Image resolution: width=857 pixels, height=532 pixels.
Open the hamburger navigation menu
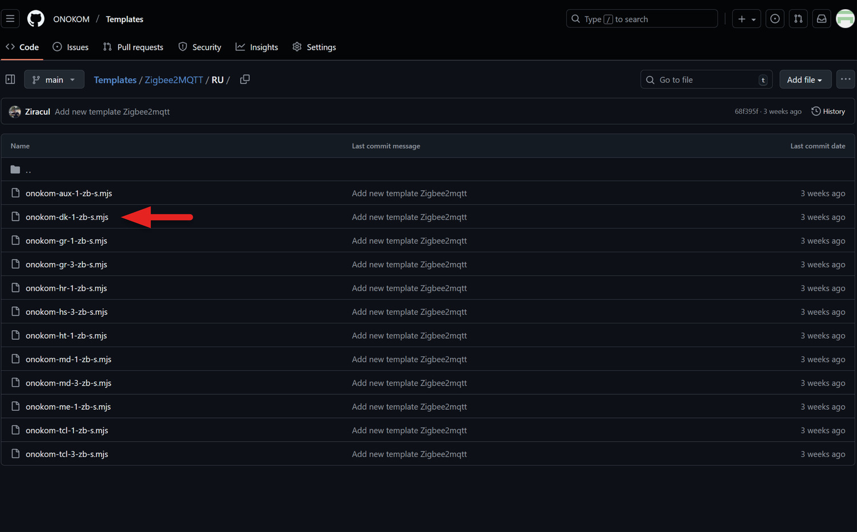pos(10,19)
